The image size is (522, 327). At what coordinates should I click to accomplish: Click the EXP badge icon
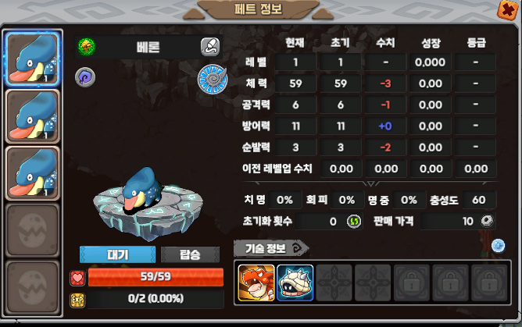(77, 300)
